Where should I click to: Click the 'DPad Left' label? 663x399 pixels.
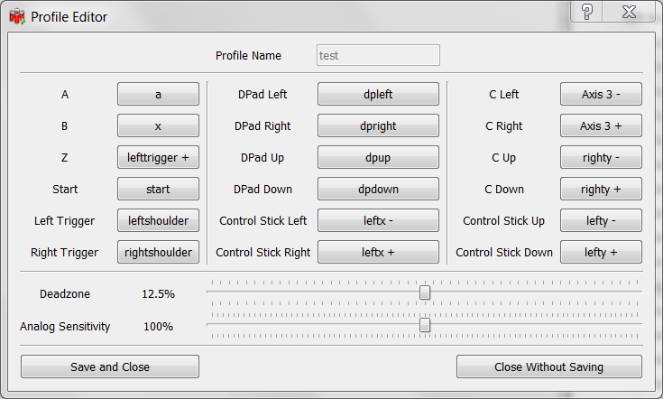click(262, 94)
